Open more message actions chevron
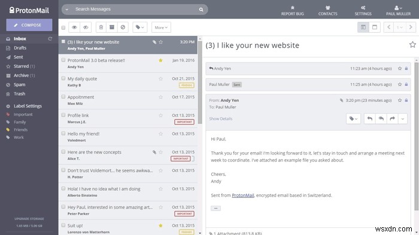Image resolution: width=419 pixels, height=235 pixels. [x=402, y=119]
